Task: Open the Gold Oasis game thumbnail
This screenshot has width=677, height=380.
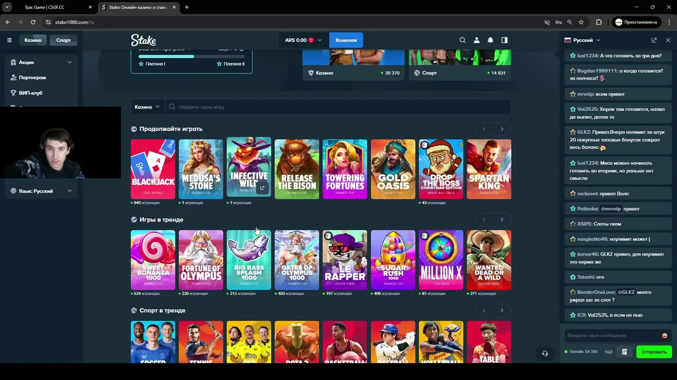Action: 393,169
